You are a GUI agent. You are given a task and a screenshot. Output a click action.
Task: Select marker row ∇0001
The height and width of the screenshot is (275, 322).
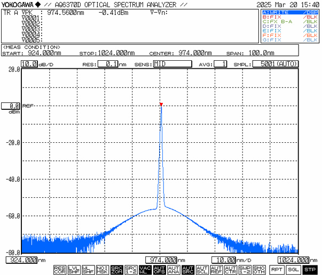pyautogui.click(x=32, y=18)
